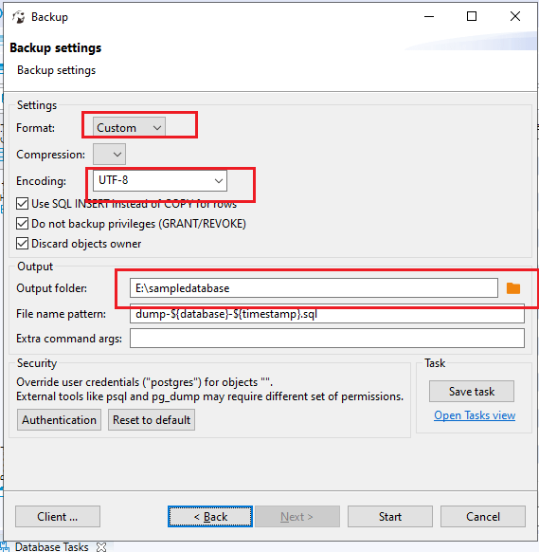This screenshot has width=539, height=552.
Task: Click the Start button
Action: 390,517
